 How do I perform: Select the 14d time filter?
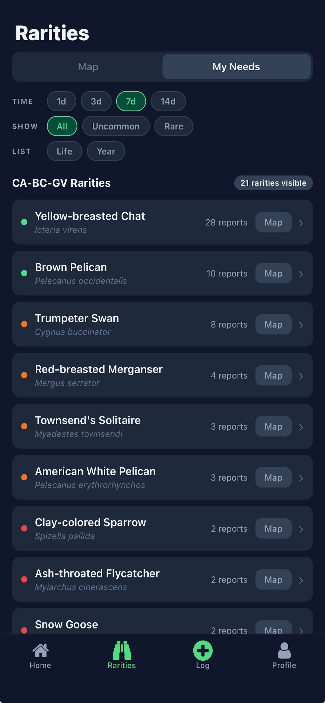click(168, 101)
